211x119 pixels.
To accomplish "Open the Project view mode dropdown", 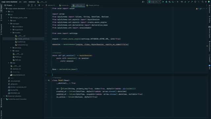I will pos(10,5).
